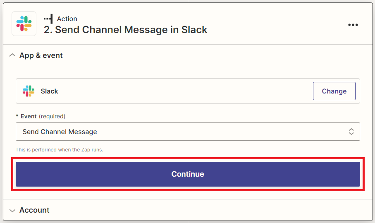Click the large Slack logo in the step header

pyautogui.click(x=24, y=24)
